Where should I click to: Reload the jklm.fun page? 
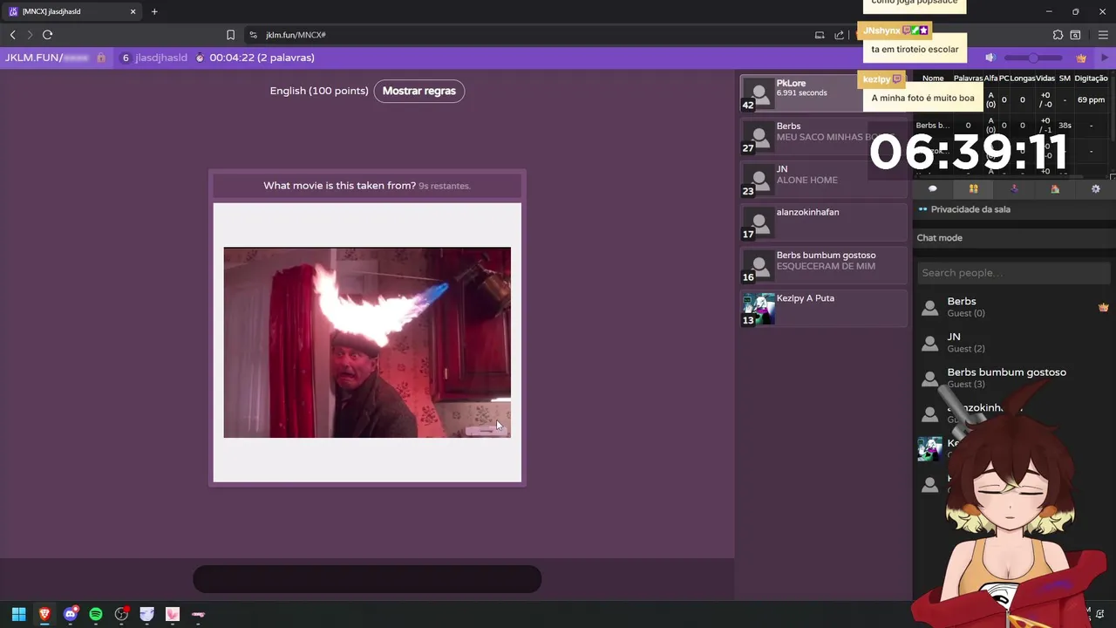click(x=48, y=35)
